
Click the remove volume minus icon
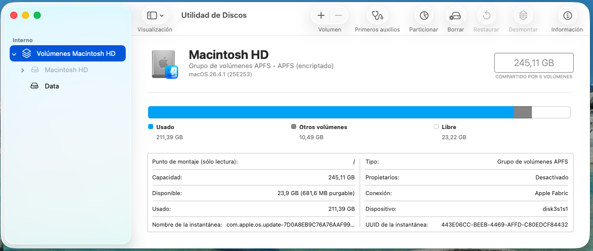pyautogui.click(x=338, y=15)
